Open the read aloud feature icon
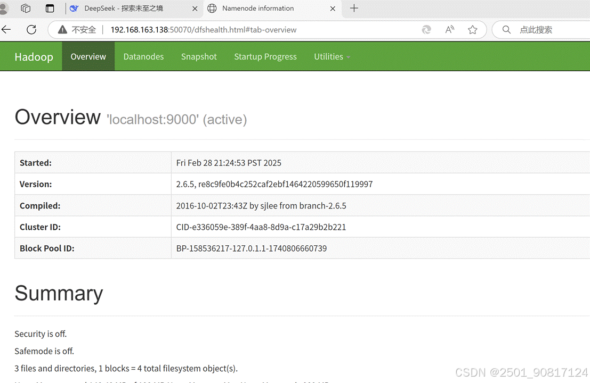This screenshot has width=590, height=383. (449, 30)
